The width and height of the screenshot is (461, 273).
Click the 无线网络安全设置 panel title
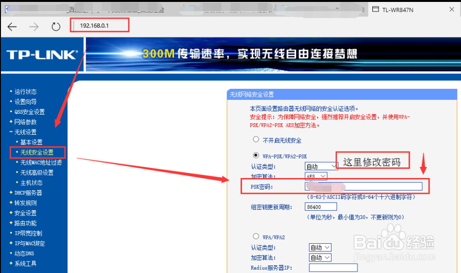click(x=252, y=95)
